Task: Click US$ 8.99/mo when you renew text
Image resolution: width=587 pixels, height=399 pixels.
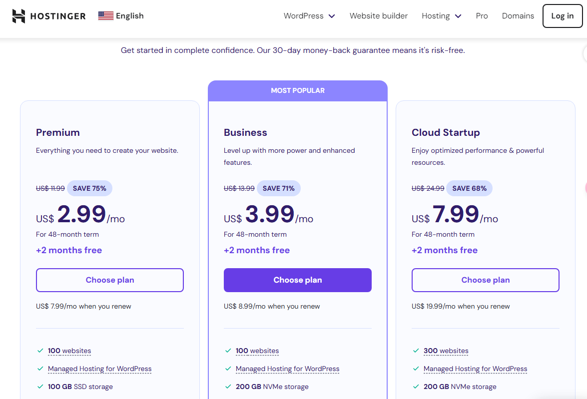Action: [x=272, y=306]
